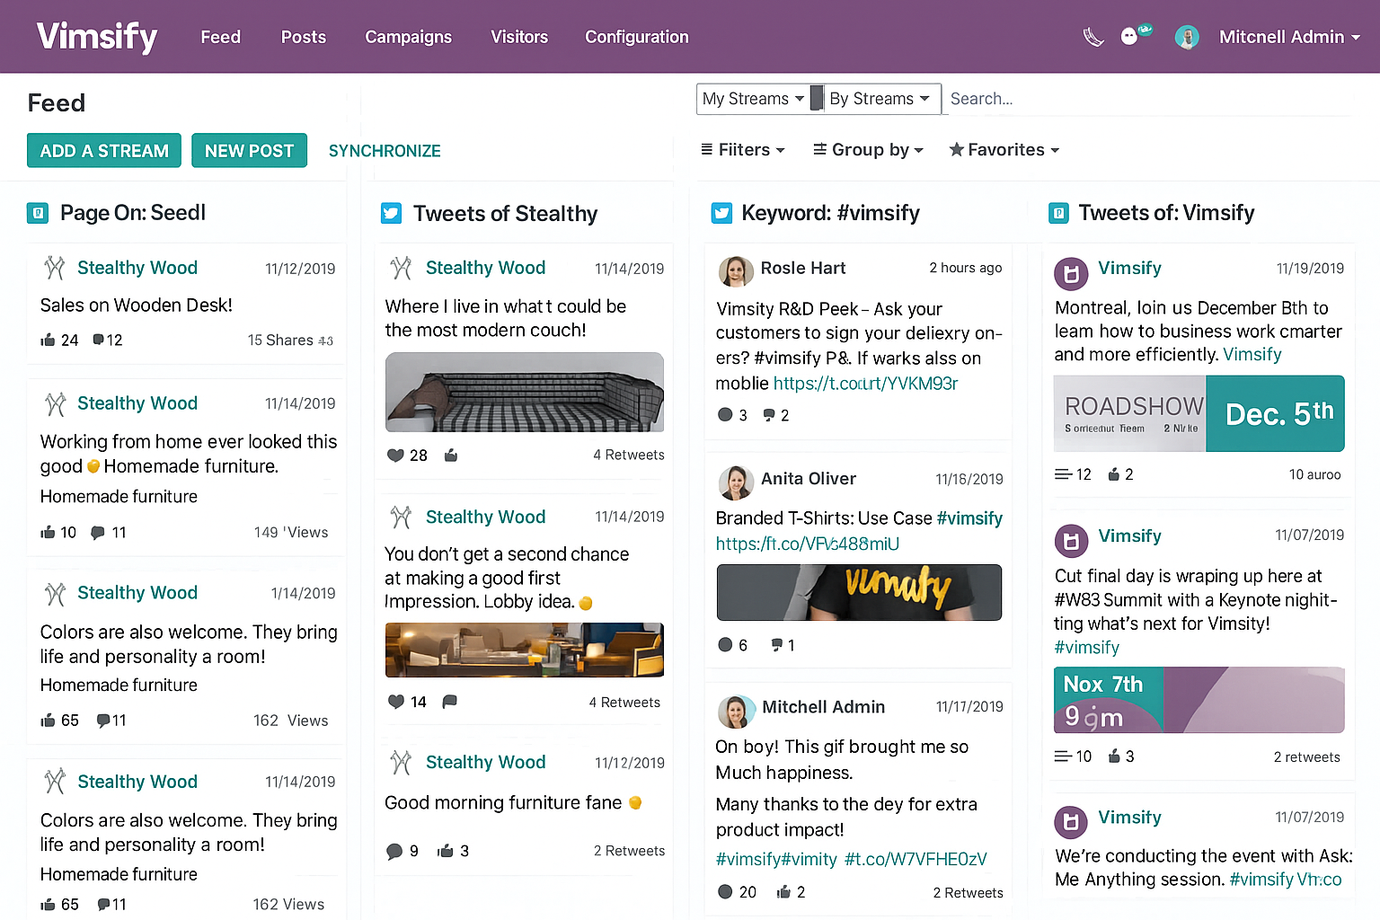Open the black t-shirt image

[x=859, y=592]
